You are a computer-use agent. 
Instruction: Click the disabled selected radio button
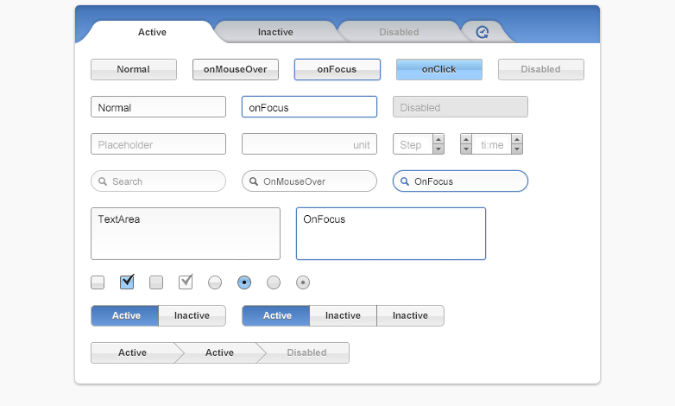303,282
